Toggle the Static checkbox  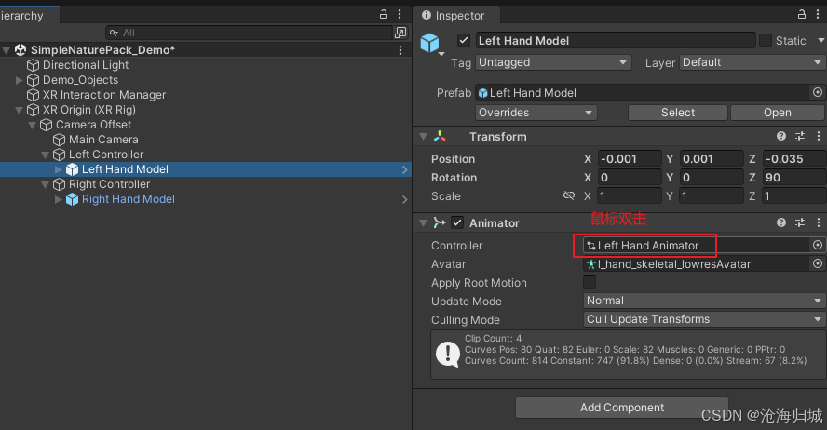pyautogui.click(x=766, y=40)
